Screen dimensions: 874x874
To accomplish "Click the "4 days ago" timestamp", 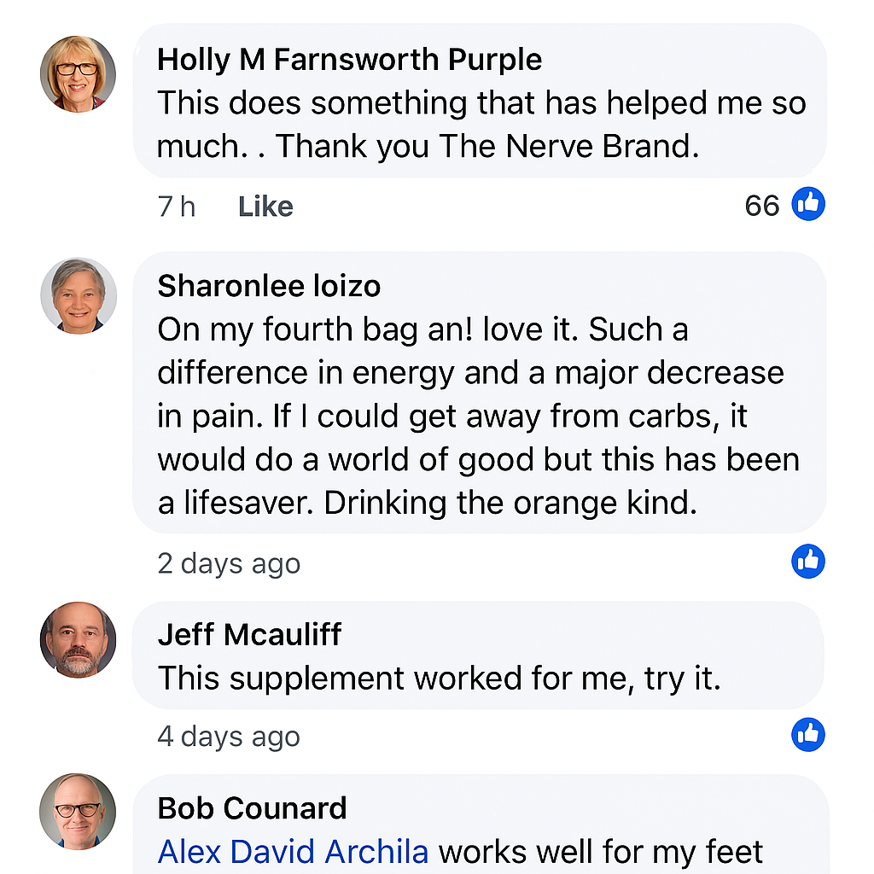I will pos(229,737).
